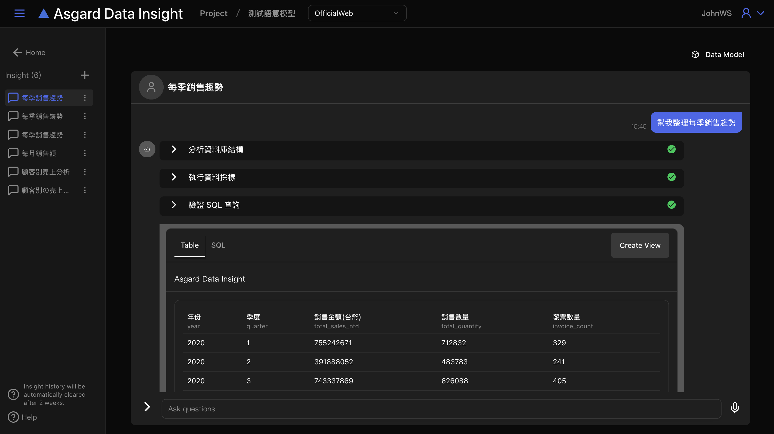Click the back arrow to Home
Image resolution: width=774 pixels, height=434 pixels.
tap(17, 52)
